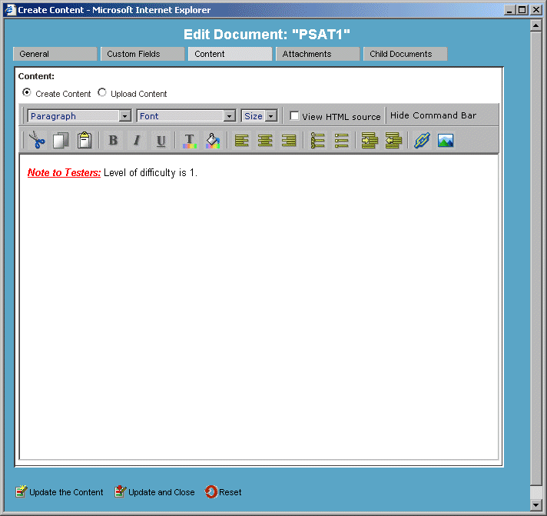Click the Update the Content icon
This screenshot has height=516, width=547.
[22, 491]
